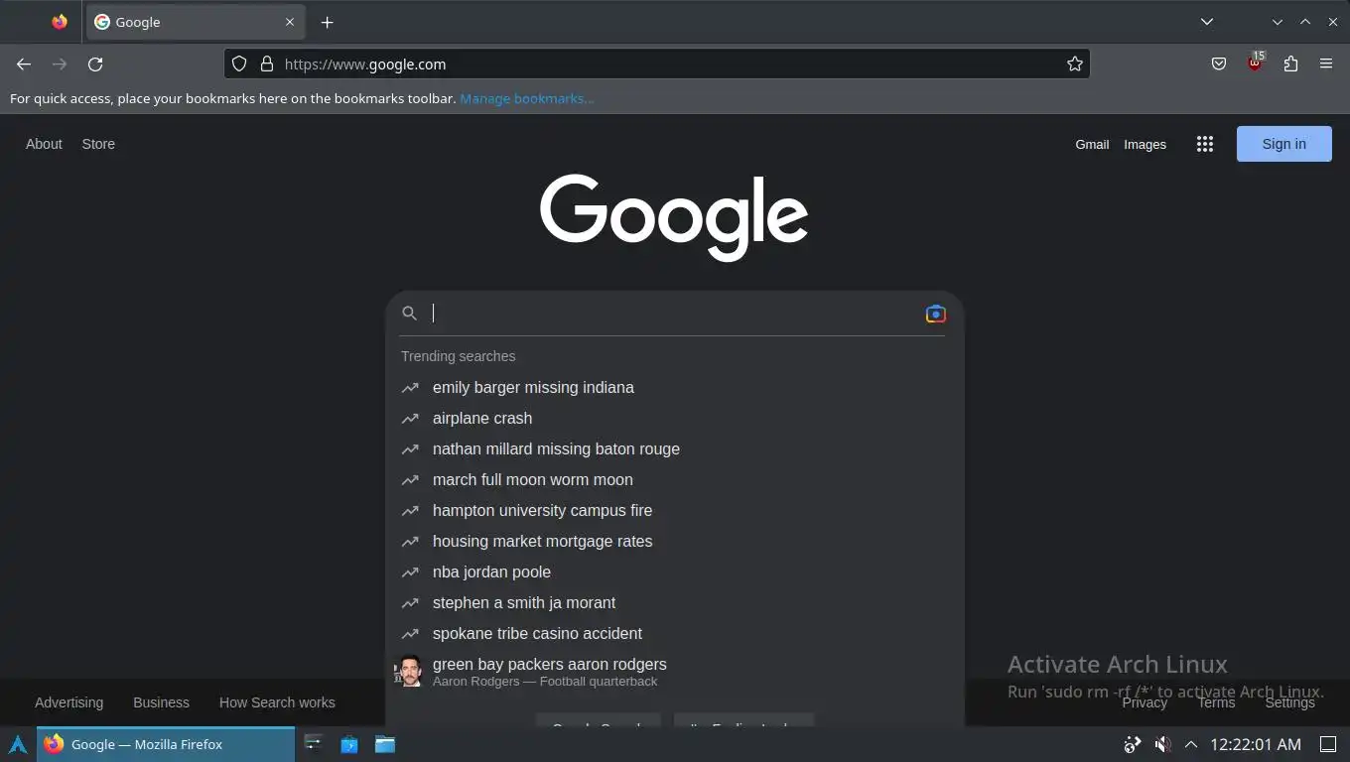Open the Privacy footer link
The image size is (1350, 762).
[1145, 702]
